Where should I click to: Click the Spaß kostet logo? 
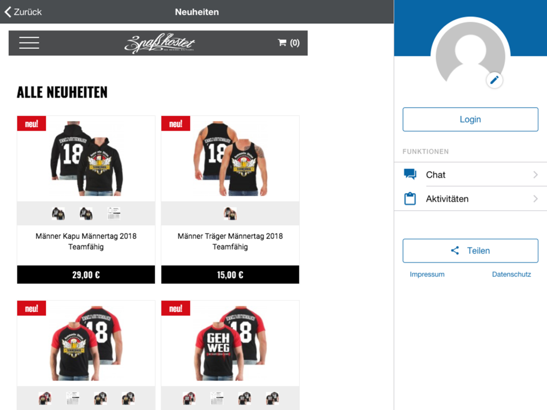coord(159,43)
